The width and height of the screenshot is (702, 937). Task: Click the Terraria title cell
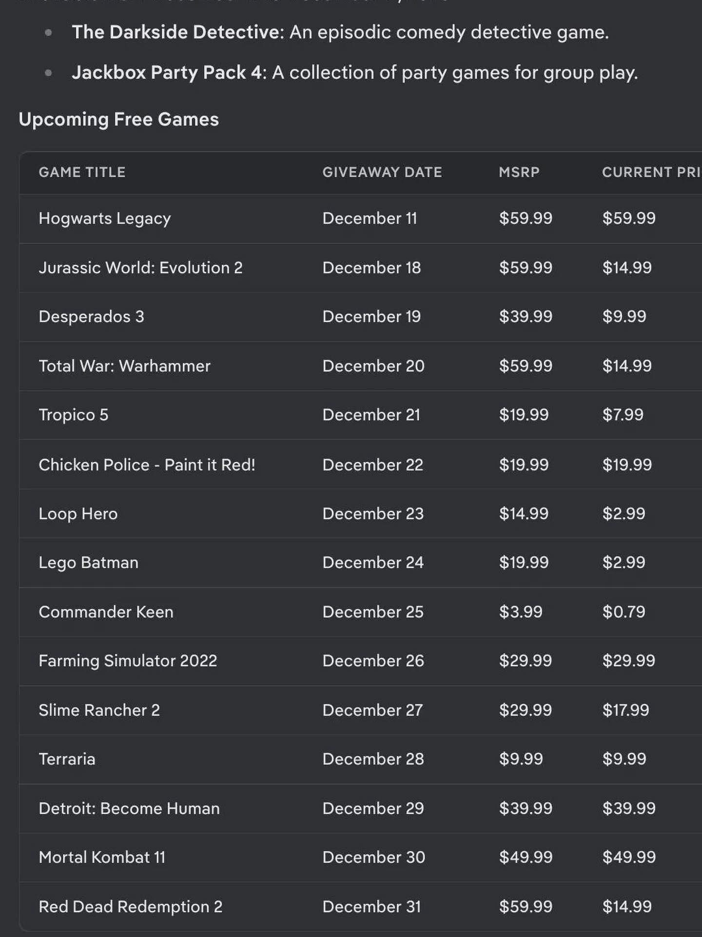click(67, 759)
